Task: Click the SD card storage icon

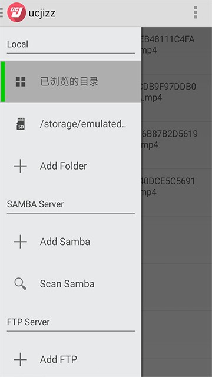Action: [21, 124]
